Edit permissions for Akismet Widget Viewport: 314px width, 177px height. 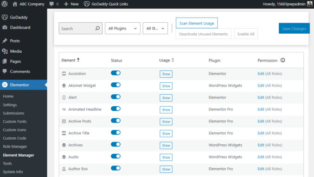pyautogui.click(x=261, y=85)
